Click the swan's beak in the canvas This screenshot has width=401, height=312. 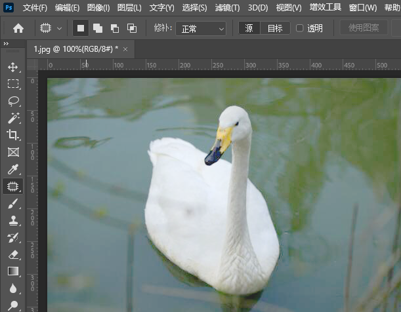pyautogui.click(x=218, y=147)
